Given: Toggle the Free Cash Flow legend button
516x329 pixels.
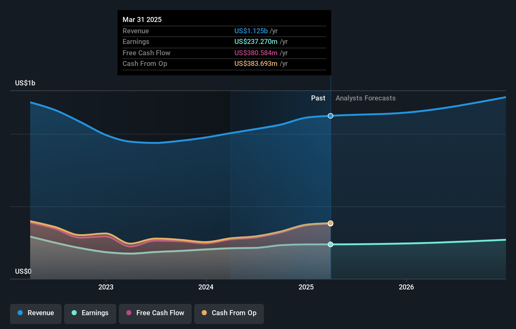Looking at the screenshot, I should [155, 314].
